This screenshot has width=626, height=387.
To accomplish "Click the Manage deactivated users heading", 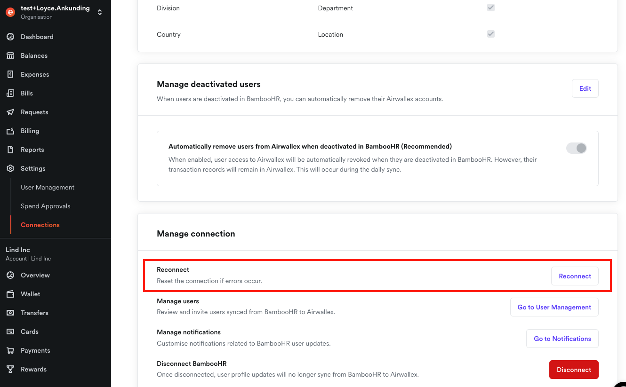I will point(209,84).
